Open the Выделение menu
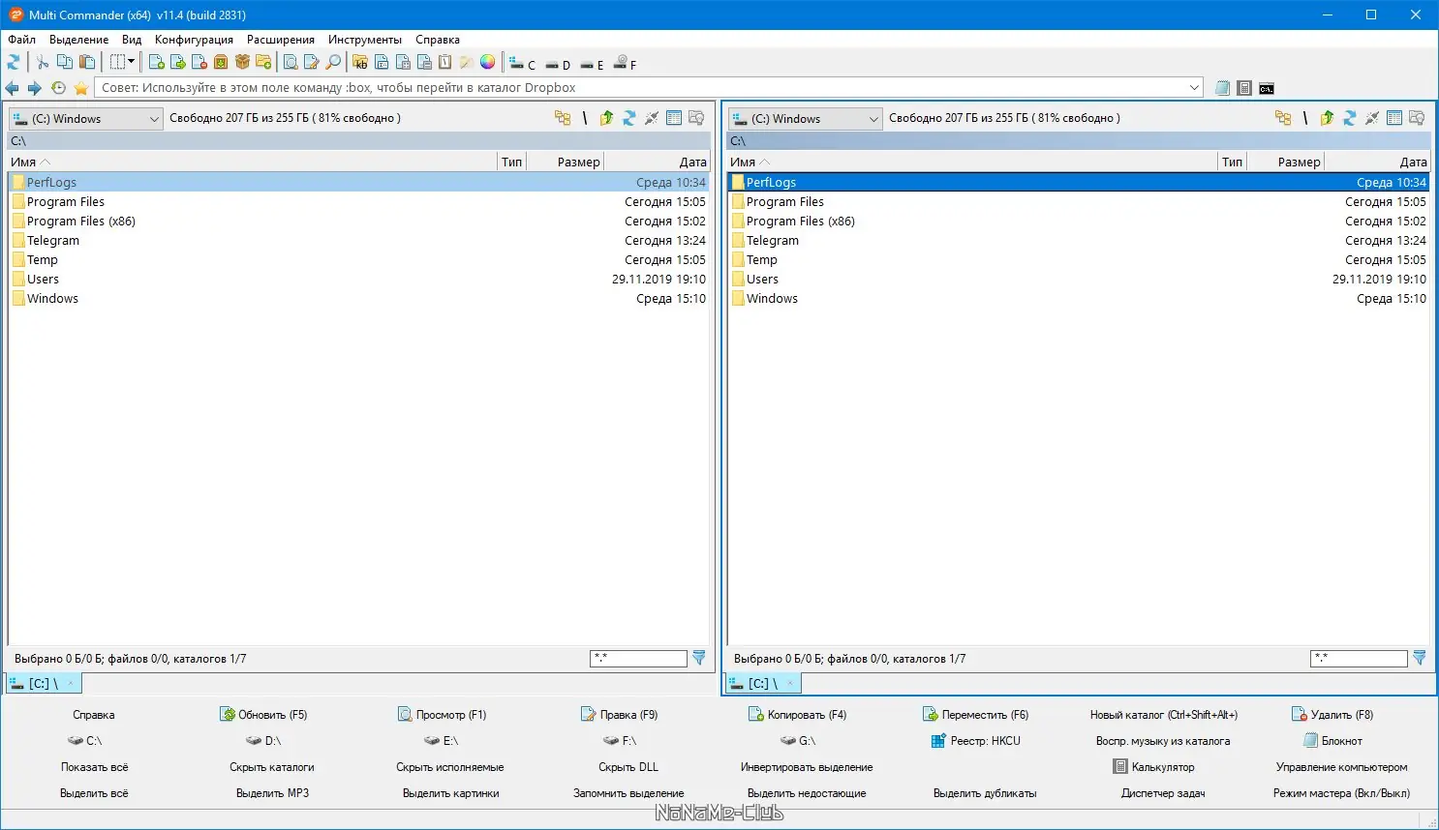The width and height of the screenshot is (1439, 830). pos(78,40)
